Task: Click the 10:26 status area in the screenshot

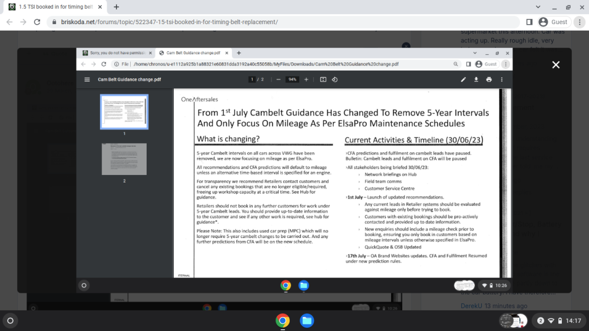Action: coord(495,286)
